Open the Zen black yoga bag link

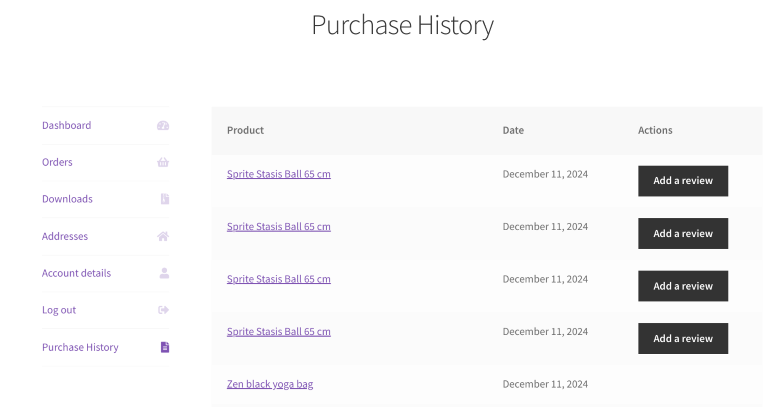[x=270, y=384]
